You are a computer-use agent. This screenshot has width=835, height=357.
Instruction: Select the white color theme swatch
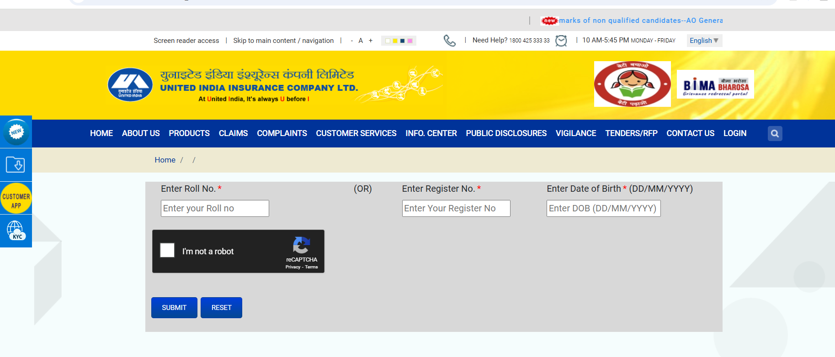388,41
